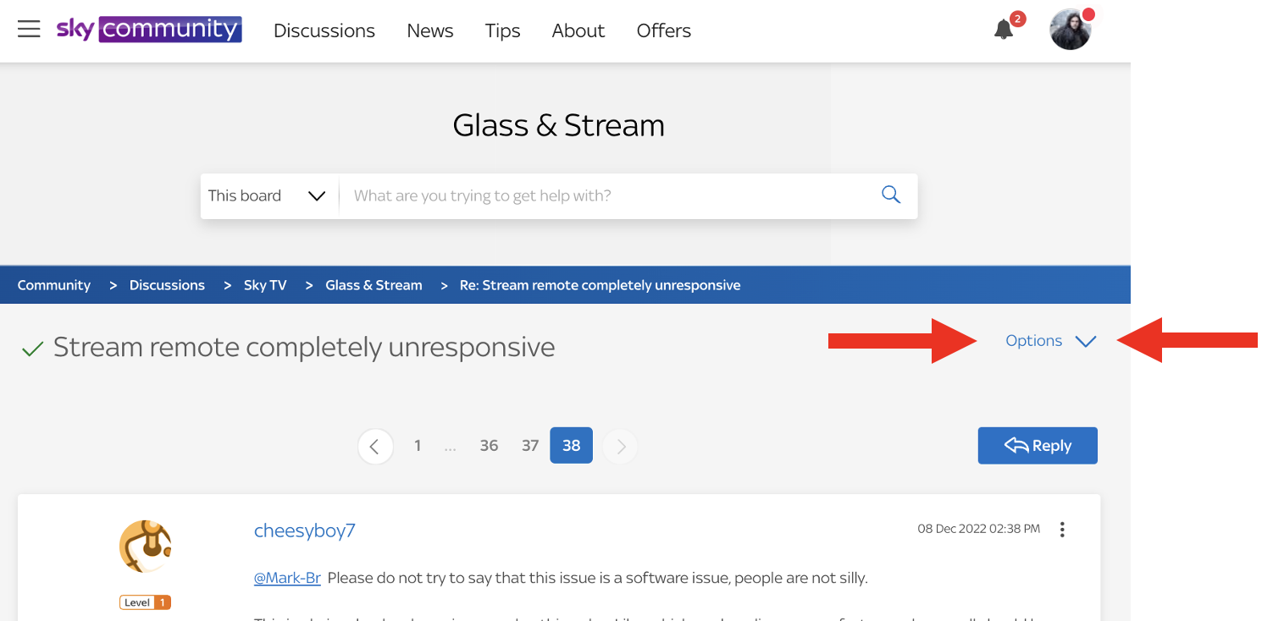Click the Sky Community logo
Image resolution: width=1284 pixels, height=621 pixels.
coord(149,29)
